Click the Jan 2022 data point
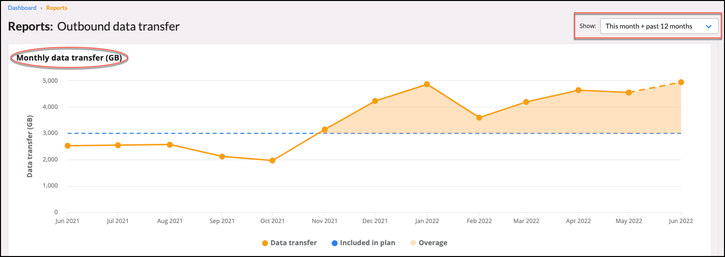The image size is (725, 257). point(427,84)
